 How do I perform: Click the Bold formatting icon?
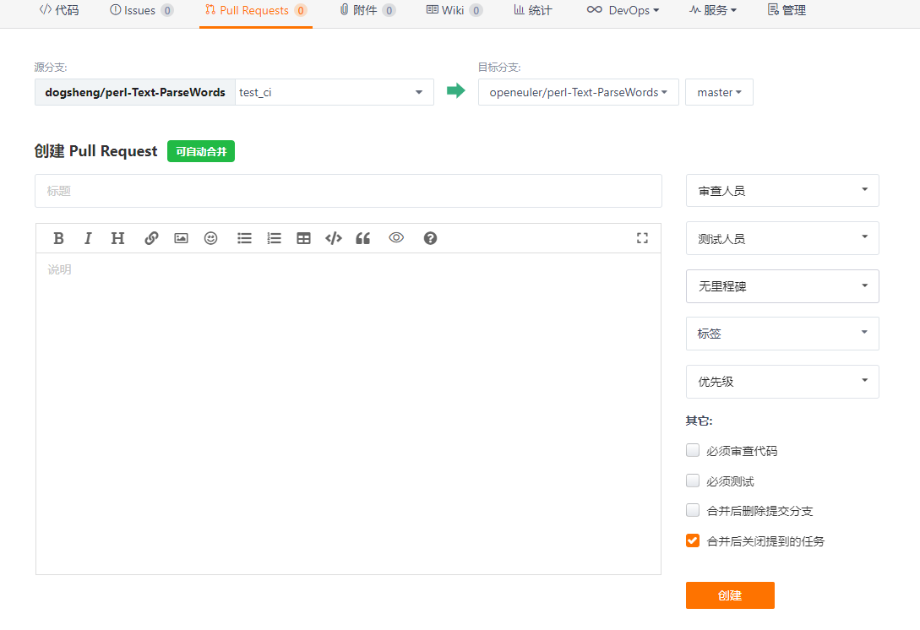click(58, 238)
